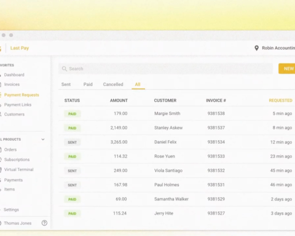Click the SENT badge for Daniel Felix

73,143
